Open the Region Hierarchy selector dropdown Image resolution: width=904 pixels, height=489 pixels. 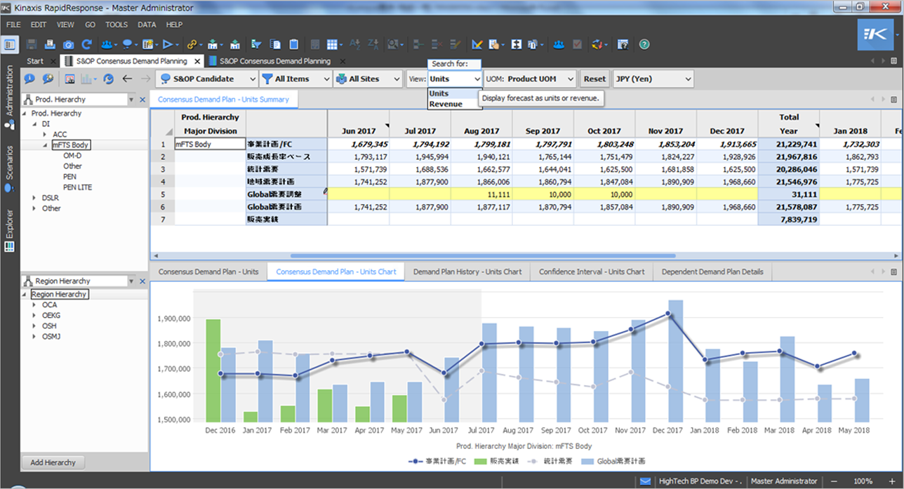click(x=131, y=281)
